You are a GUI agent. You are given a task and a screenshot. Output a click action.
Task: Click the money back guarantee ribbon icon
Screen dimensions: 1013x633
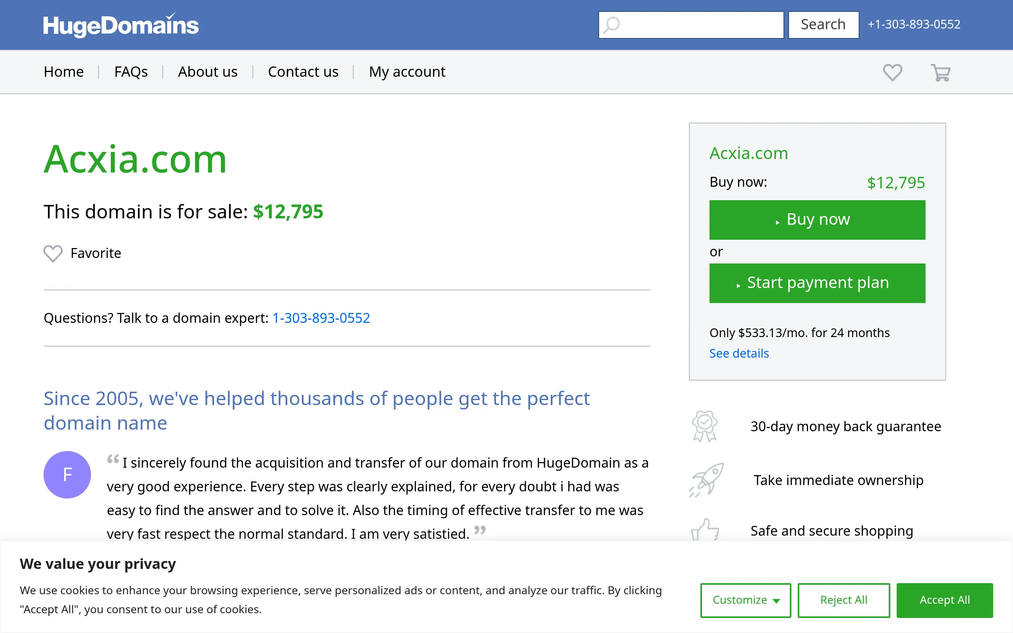coord(704,426)
